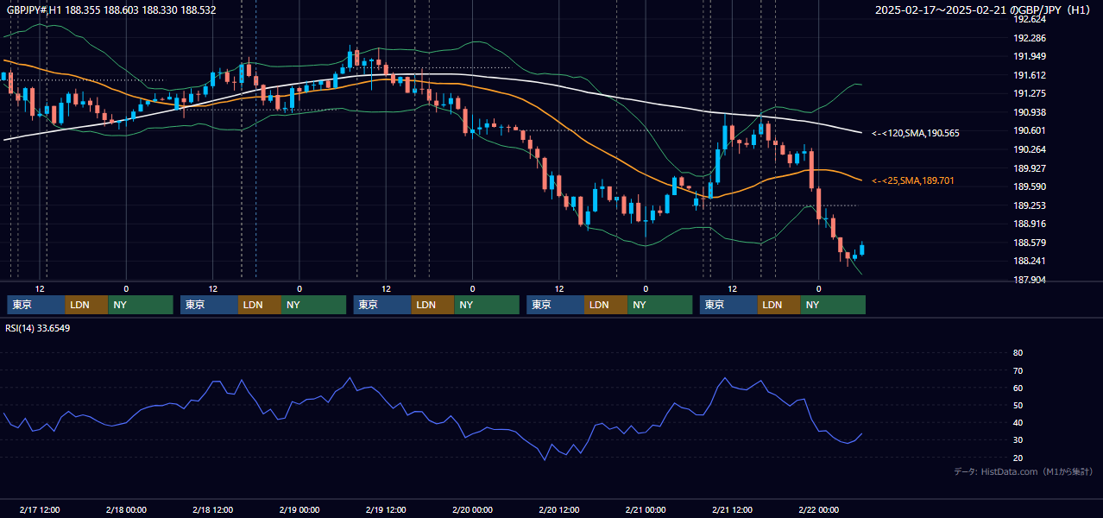Click the RSI 60 level label
This screenshot has height=518, width=1103.
(1018, 388)
